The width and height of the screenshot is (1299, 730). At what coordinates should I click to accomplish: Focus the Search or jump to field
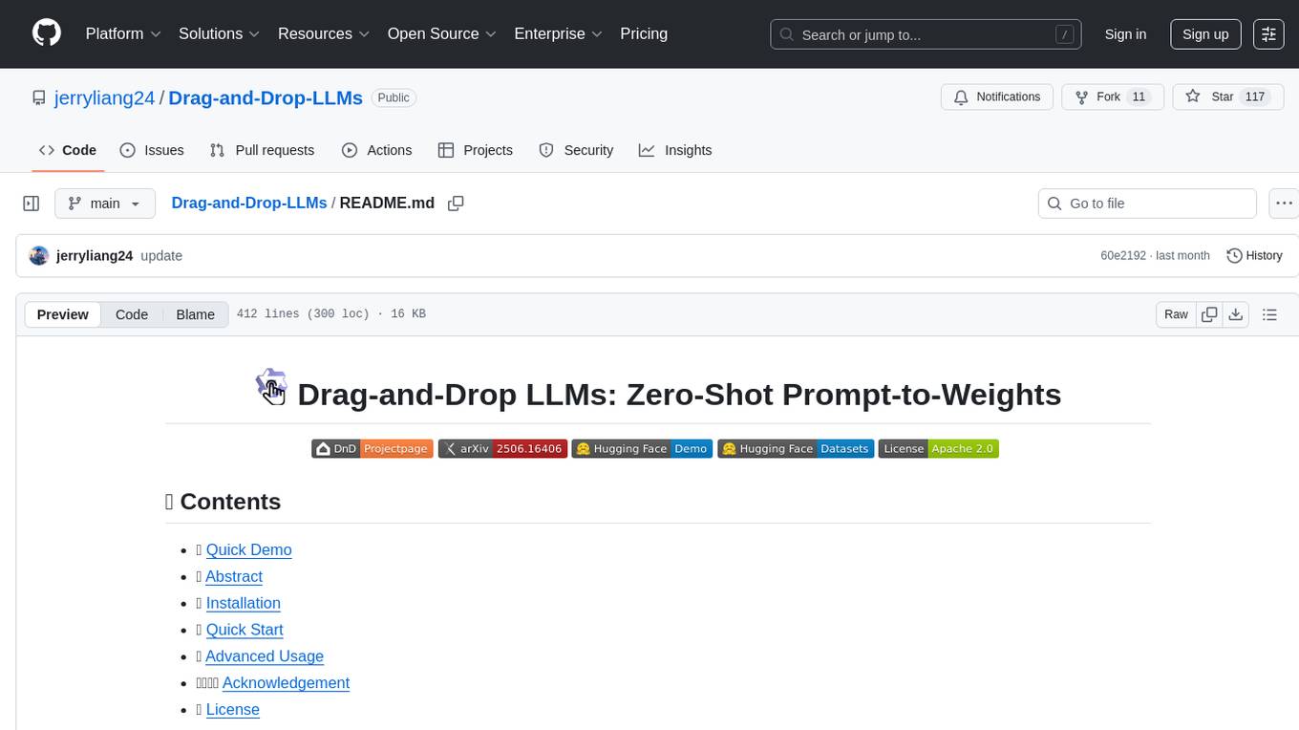(x=926, y=34)
